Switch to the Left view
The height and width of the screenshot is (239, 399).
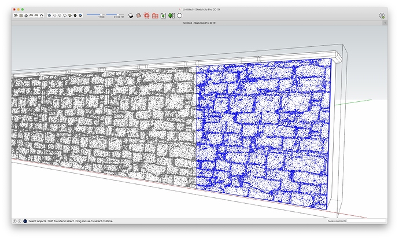(42, 16)
